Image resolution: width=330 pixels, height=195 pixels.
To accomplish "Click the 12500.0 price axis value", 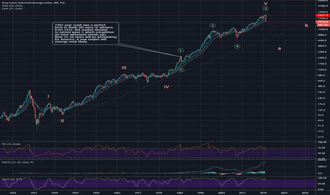I will [323, 29].
